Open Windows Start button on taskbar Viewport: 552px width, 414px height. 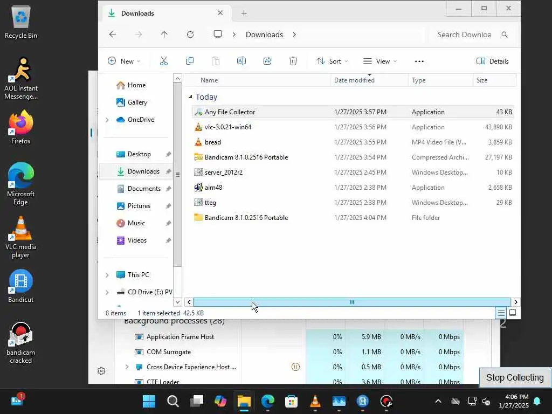[149, 401]
